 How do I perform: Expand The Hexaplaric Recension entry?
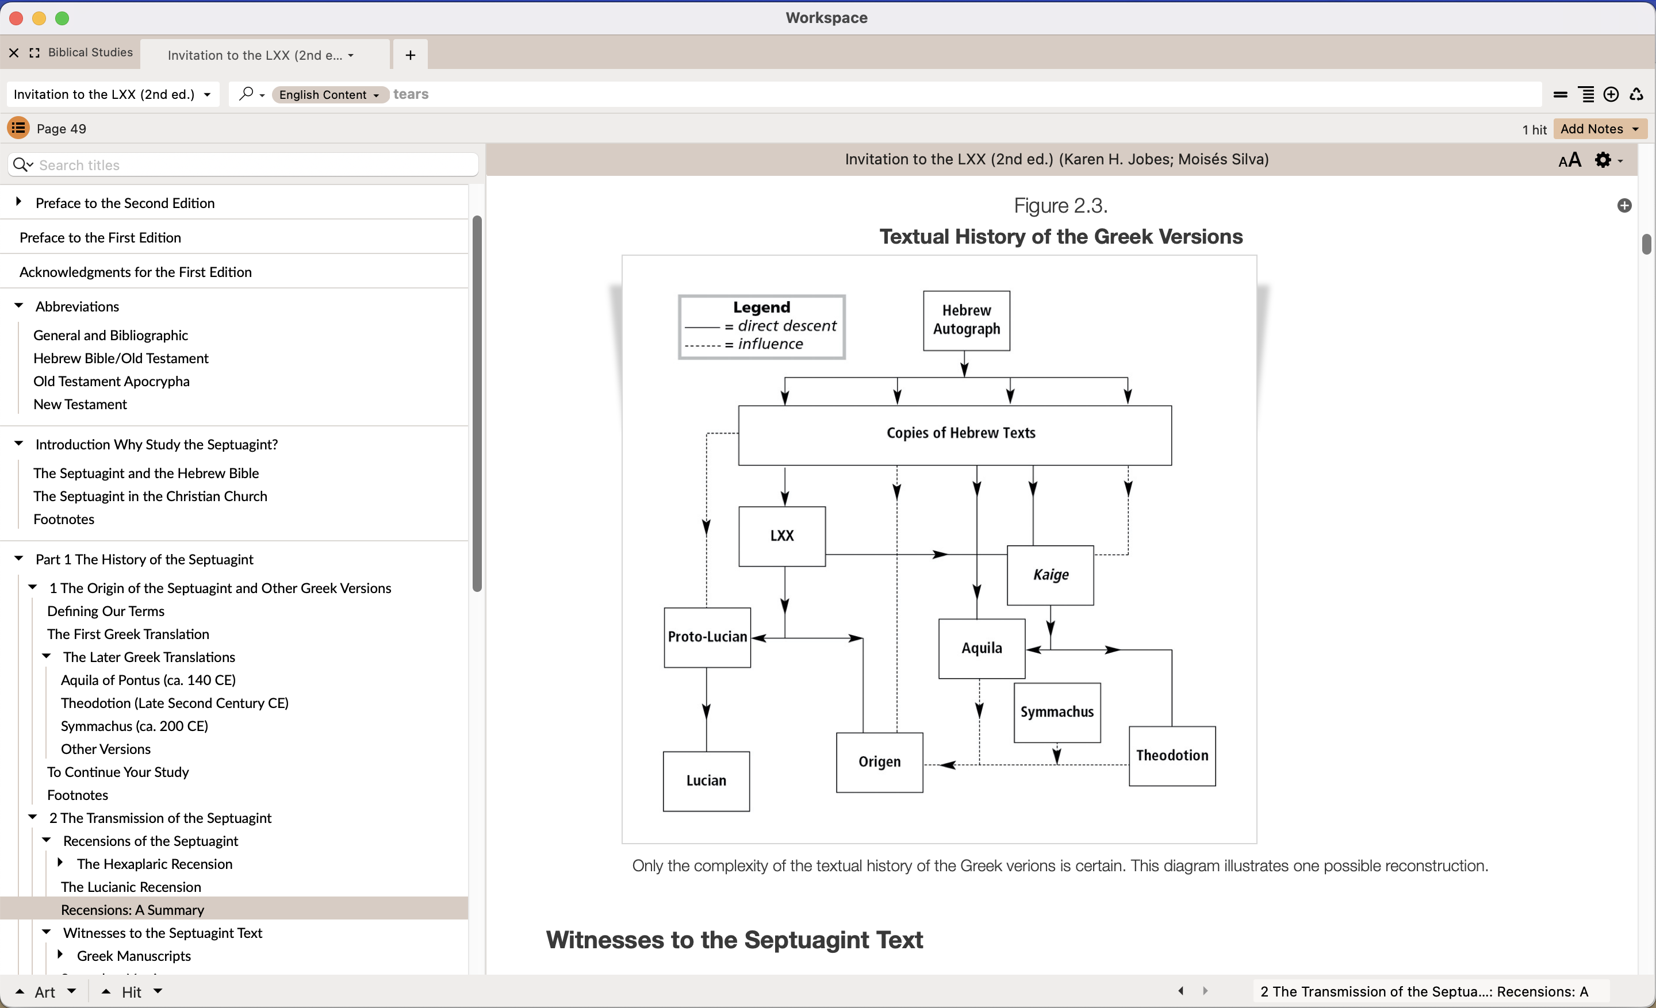60,863
